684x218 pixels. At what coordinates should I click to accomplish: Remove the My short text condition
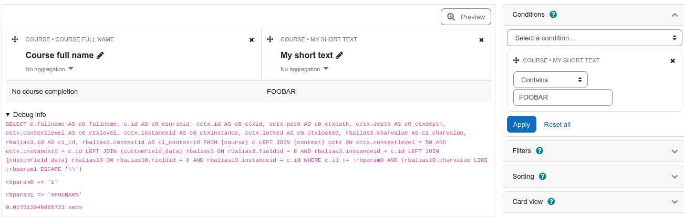[x=673, y=61]
